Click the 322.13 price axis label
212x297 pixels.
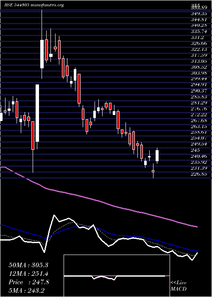(199, 49)
